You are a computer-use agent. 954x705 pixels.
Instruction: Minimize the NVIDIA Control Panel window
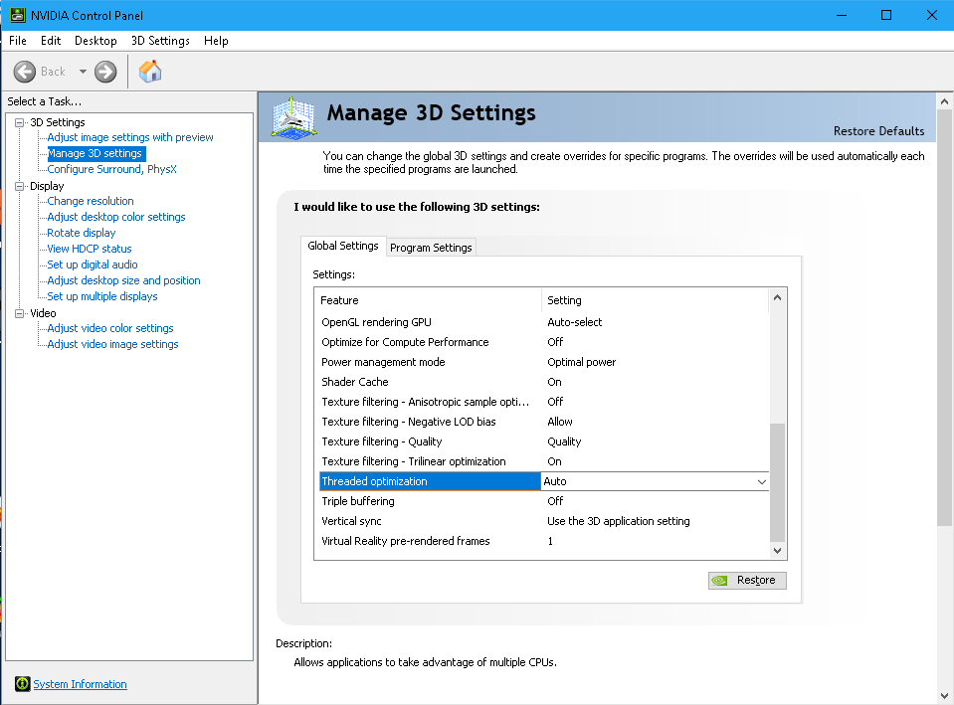(842, 15)
